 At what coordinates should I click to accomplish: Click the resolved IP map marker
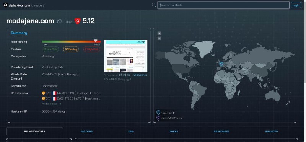pyautogui.click(x=221, y=64)
